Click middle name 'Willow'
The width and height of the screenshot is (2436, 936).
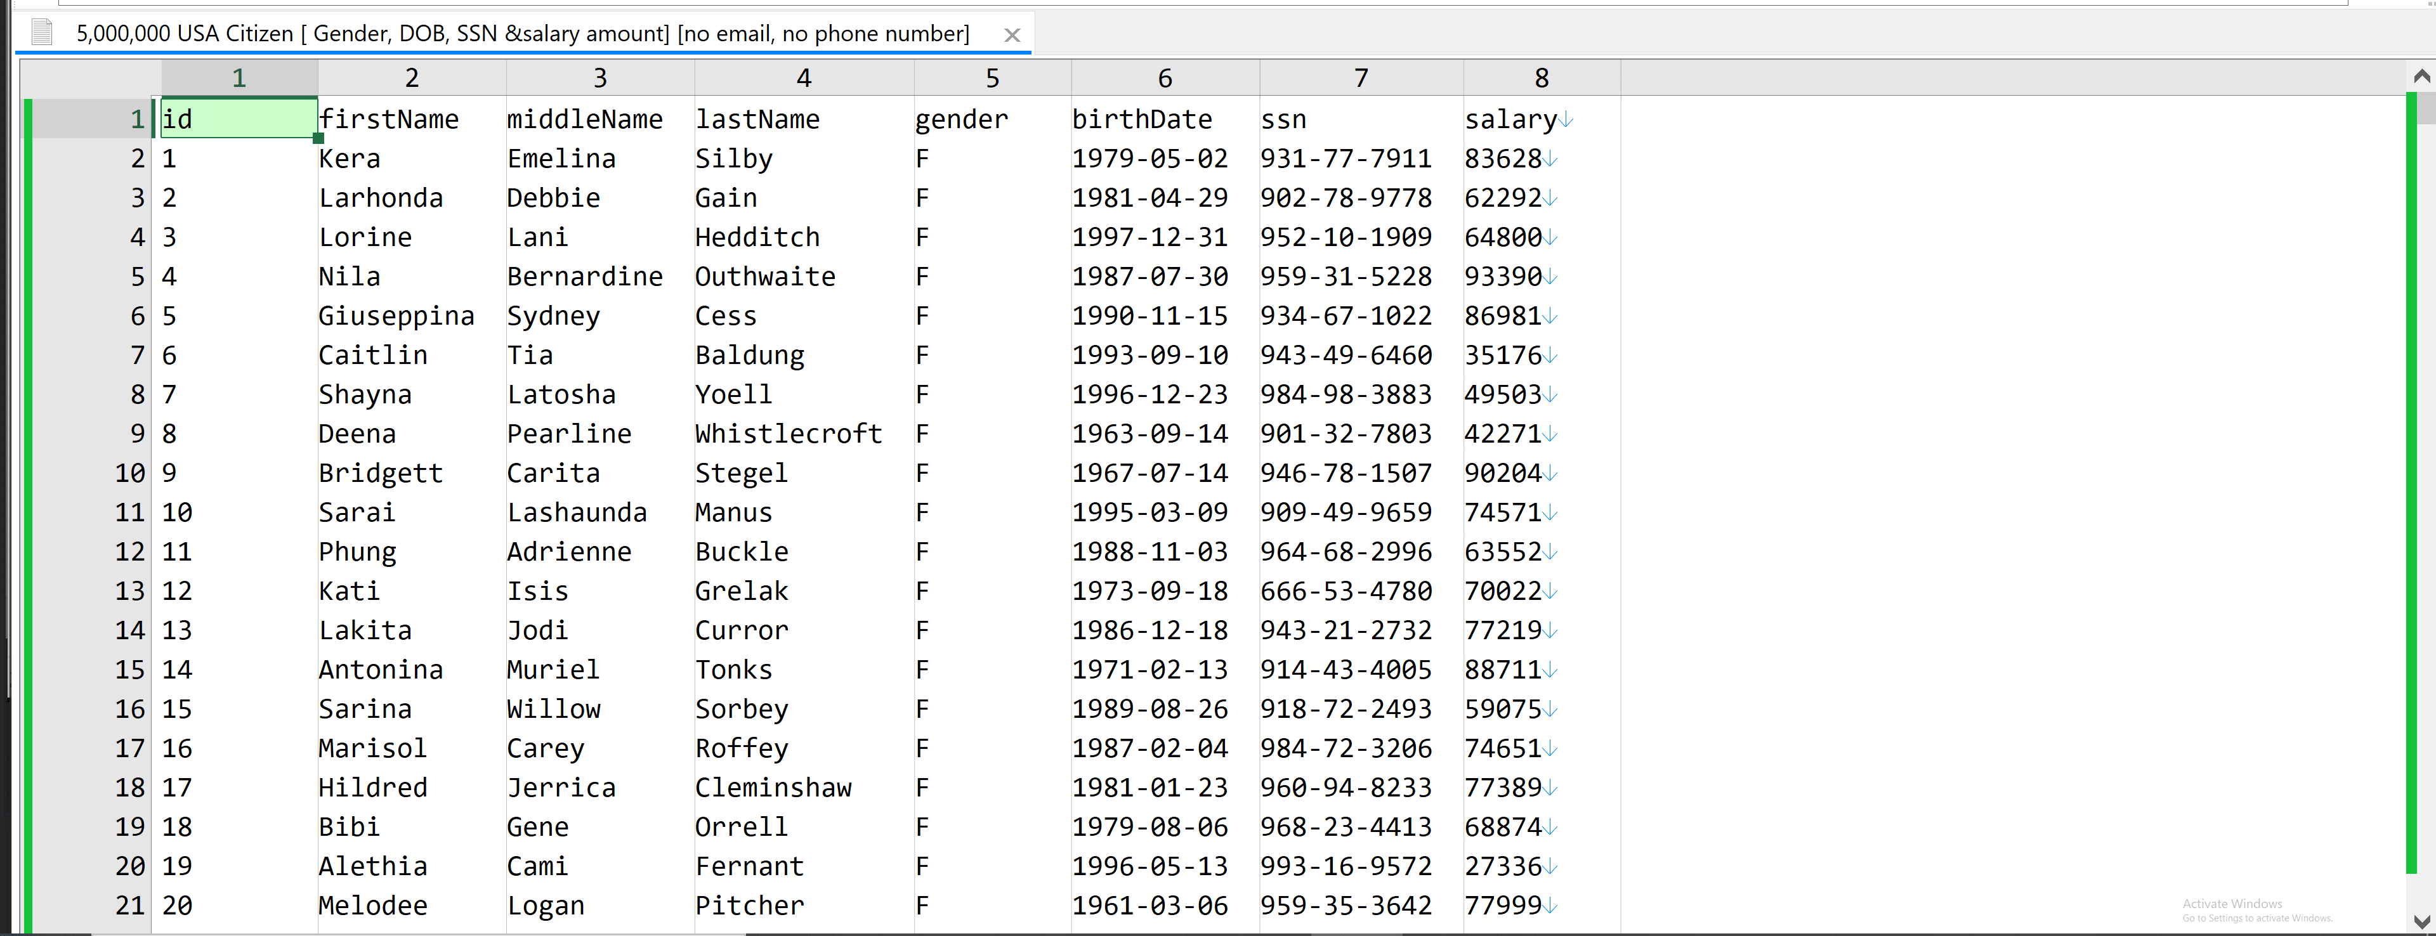(x=553, y=709)
